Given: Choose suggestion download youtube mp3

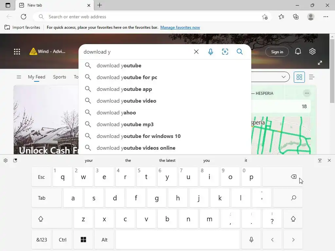Looking at the screenshot, I should click(165, 124).
